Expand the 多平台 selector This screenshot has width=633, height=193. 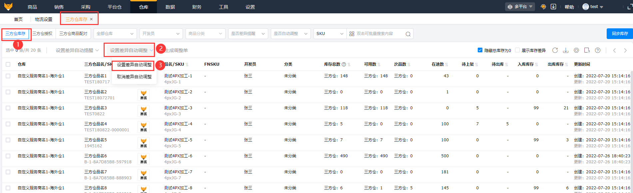pos(520,7)
